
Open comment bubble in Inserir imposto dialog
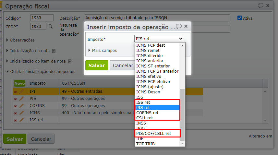point(179,26)
